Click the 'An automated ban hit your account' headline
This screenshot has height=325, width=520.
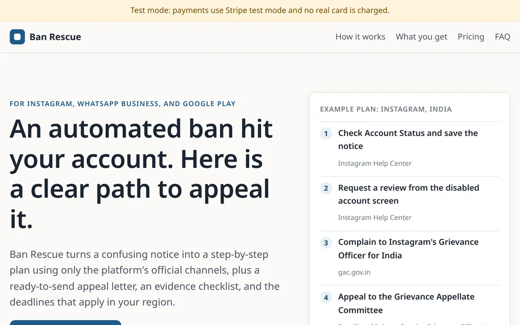[x=141, y=174]
